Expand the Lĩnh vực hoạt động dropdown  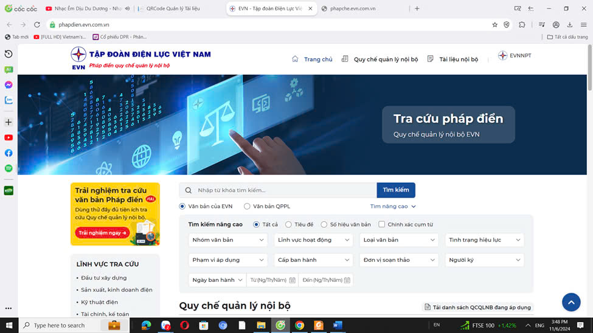click(313, 240)
